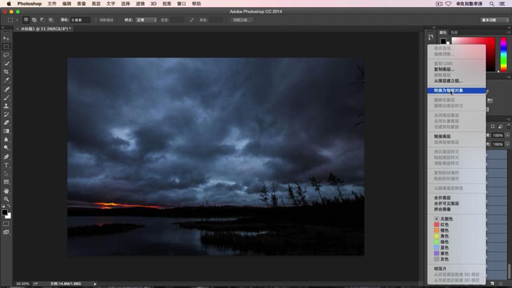The image size is (512, 288).
Task: Select the Crop tool
Action: pos(7,72)
